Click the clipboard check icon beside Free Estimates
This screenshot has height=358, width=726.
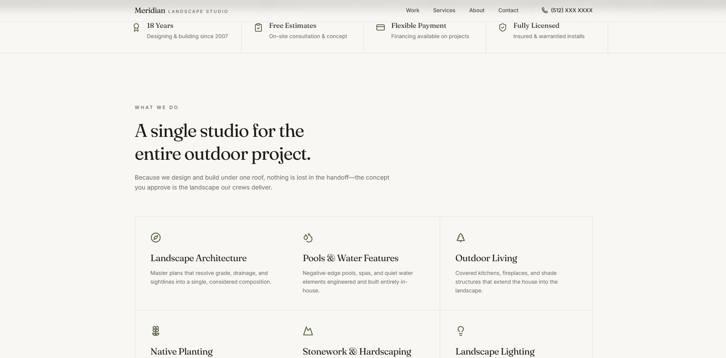point(258,27)
